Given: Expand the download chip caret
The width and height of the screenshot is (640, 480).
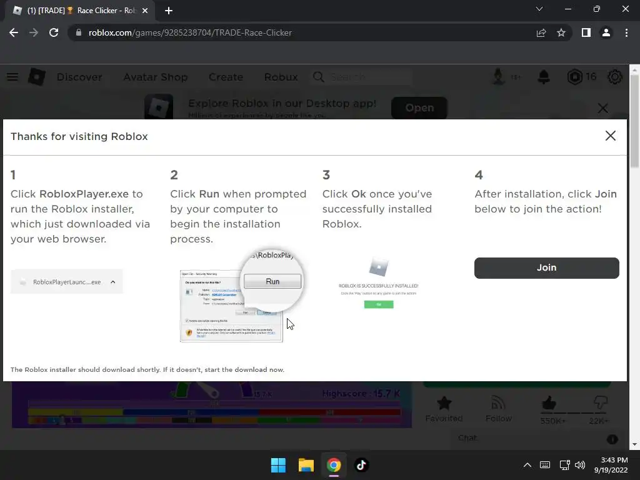Looking at the screenshot, I should [113, 282].
